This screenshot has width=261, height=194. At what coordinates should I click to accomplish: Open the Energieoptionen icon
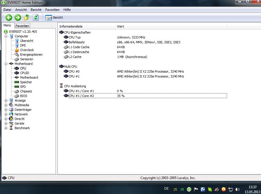[17, 55]
